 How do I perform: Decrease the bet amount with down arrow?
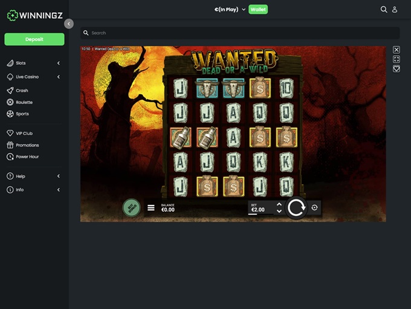(x=279, y=211)
